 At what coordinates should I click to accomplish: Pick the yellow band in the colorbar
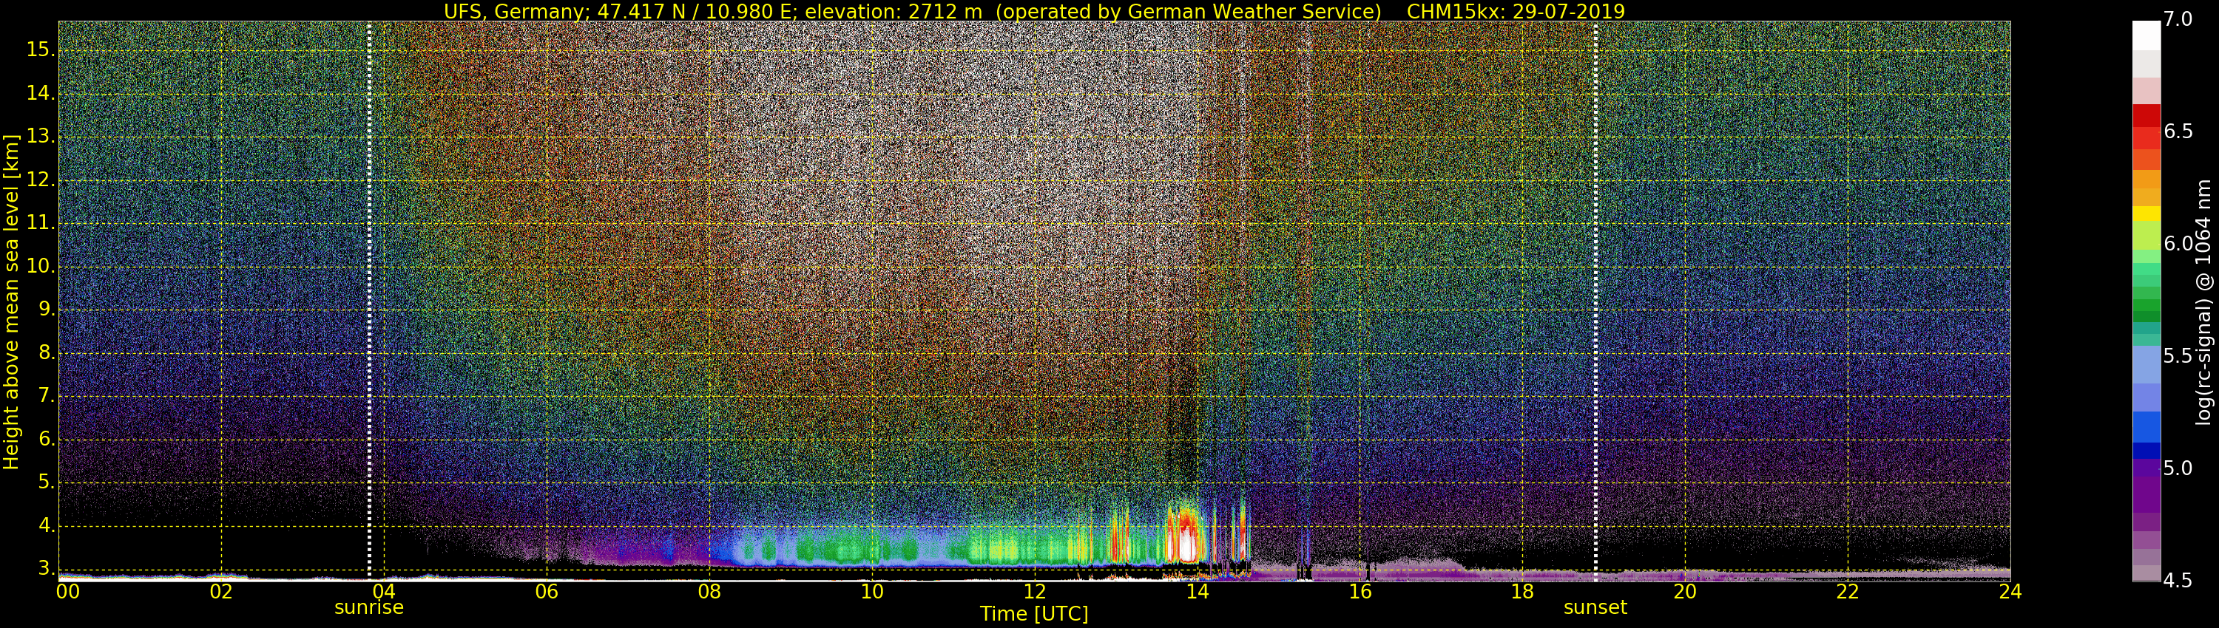pos(2146,214)
